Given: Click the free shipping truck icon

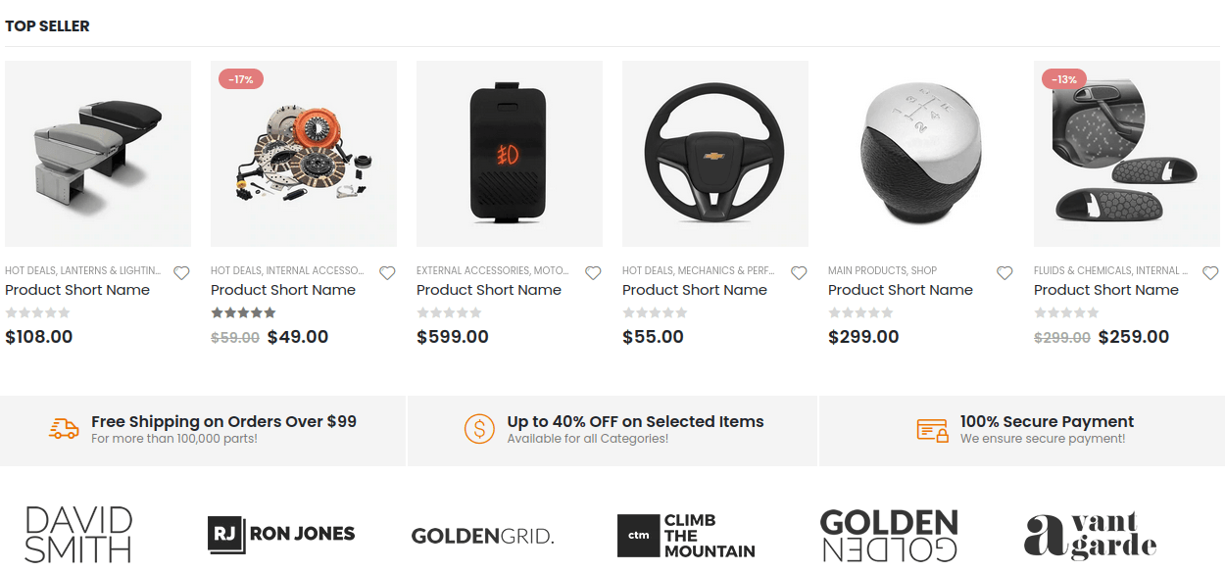Looking at the screenshot, I should pyautogui.click(x=64, y=429).
